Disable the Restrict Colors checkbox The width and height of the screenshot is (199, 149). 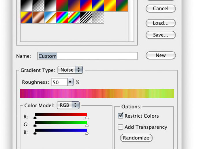tap(121, 116)
